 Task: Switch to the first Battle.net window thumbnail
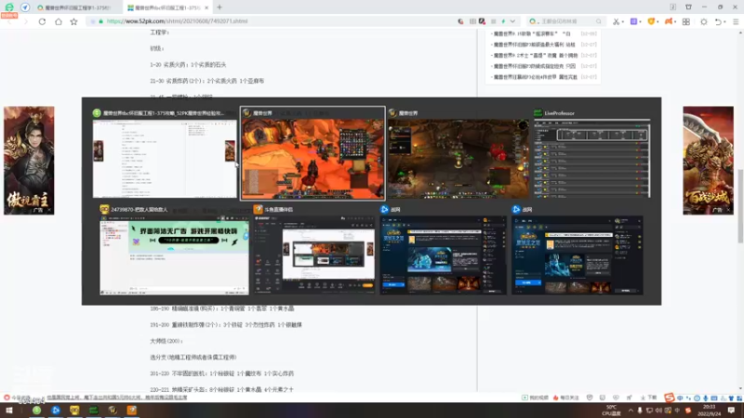[x=444, y=255]
